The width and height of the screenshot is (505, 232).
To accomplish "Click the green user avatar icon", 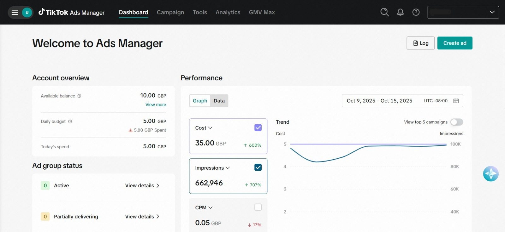I will tap(27, 13).
